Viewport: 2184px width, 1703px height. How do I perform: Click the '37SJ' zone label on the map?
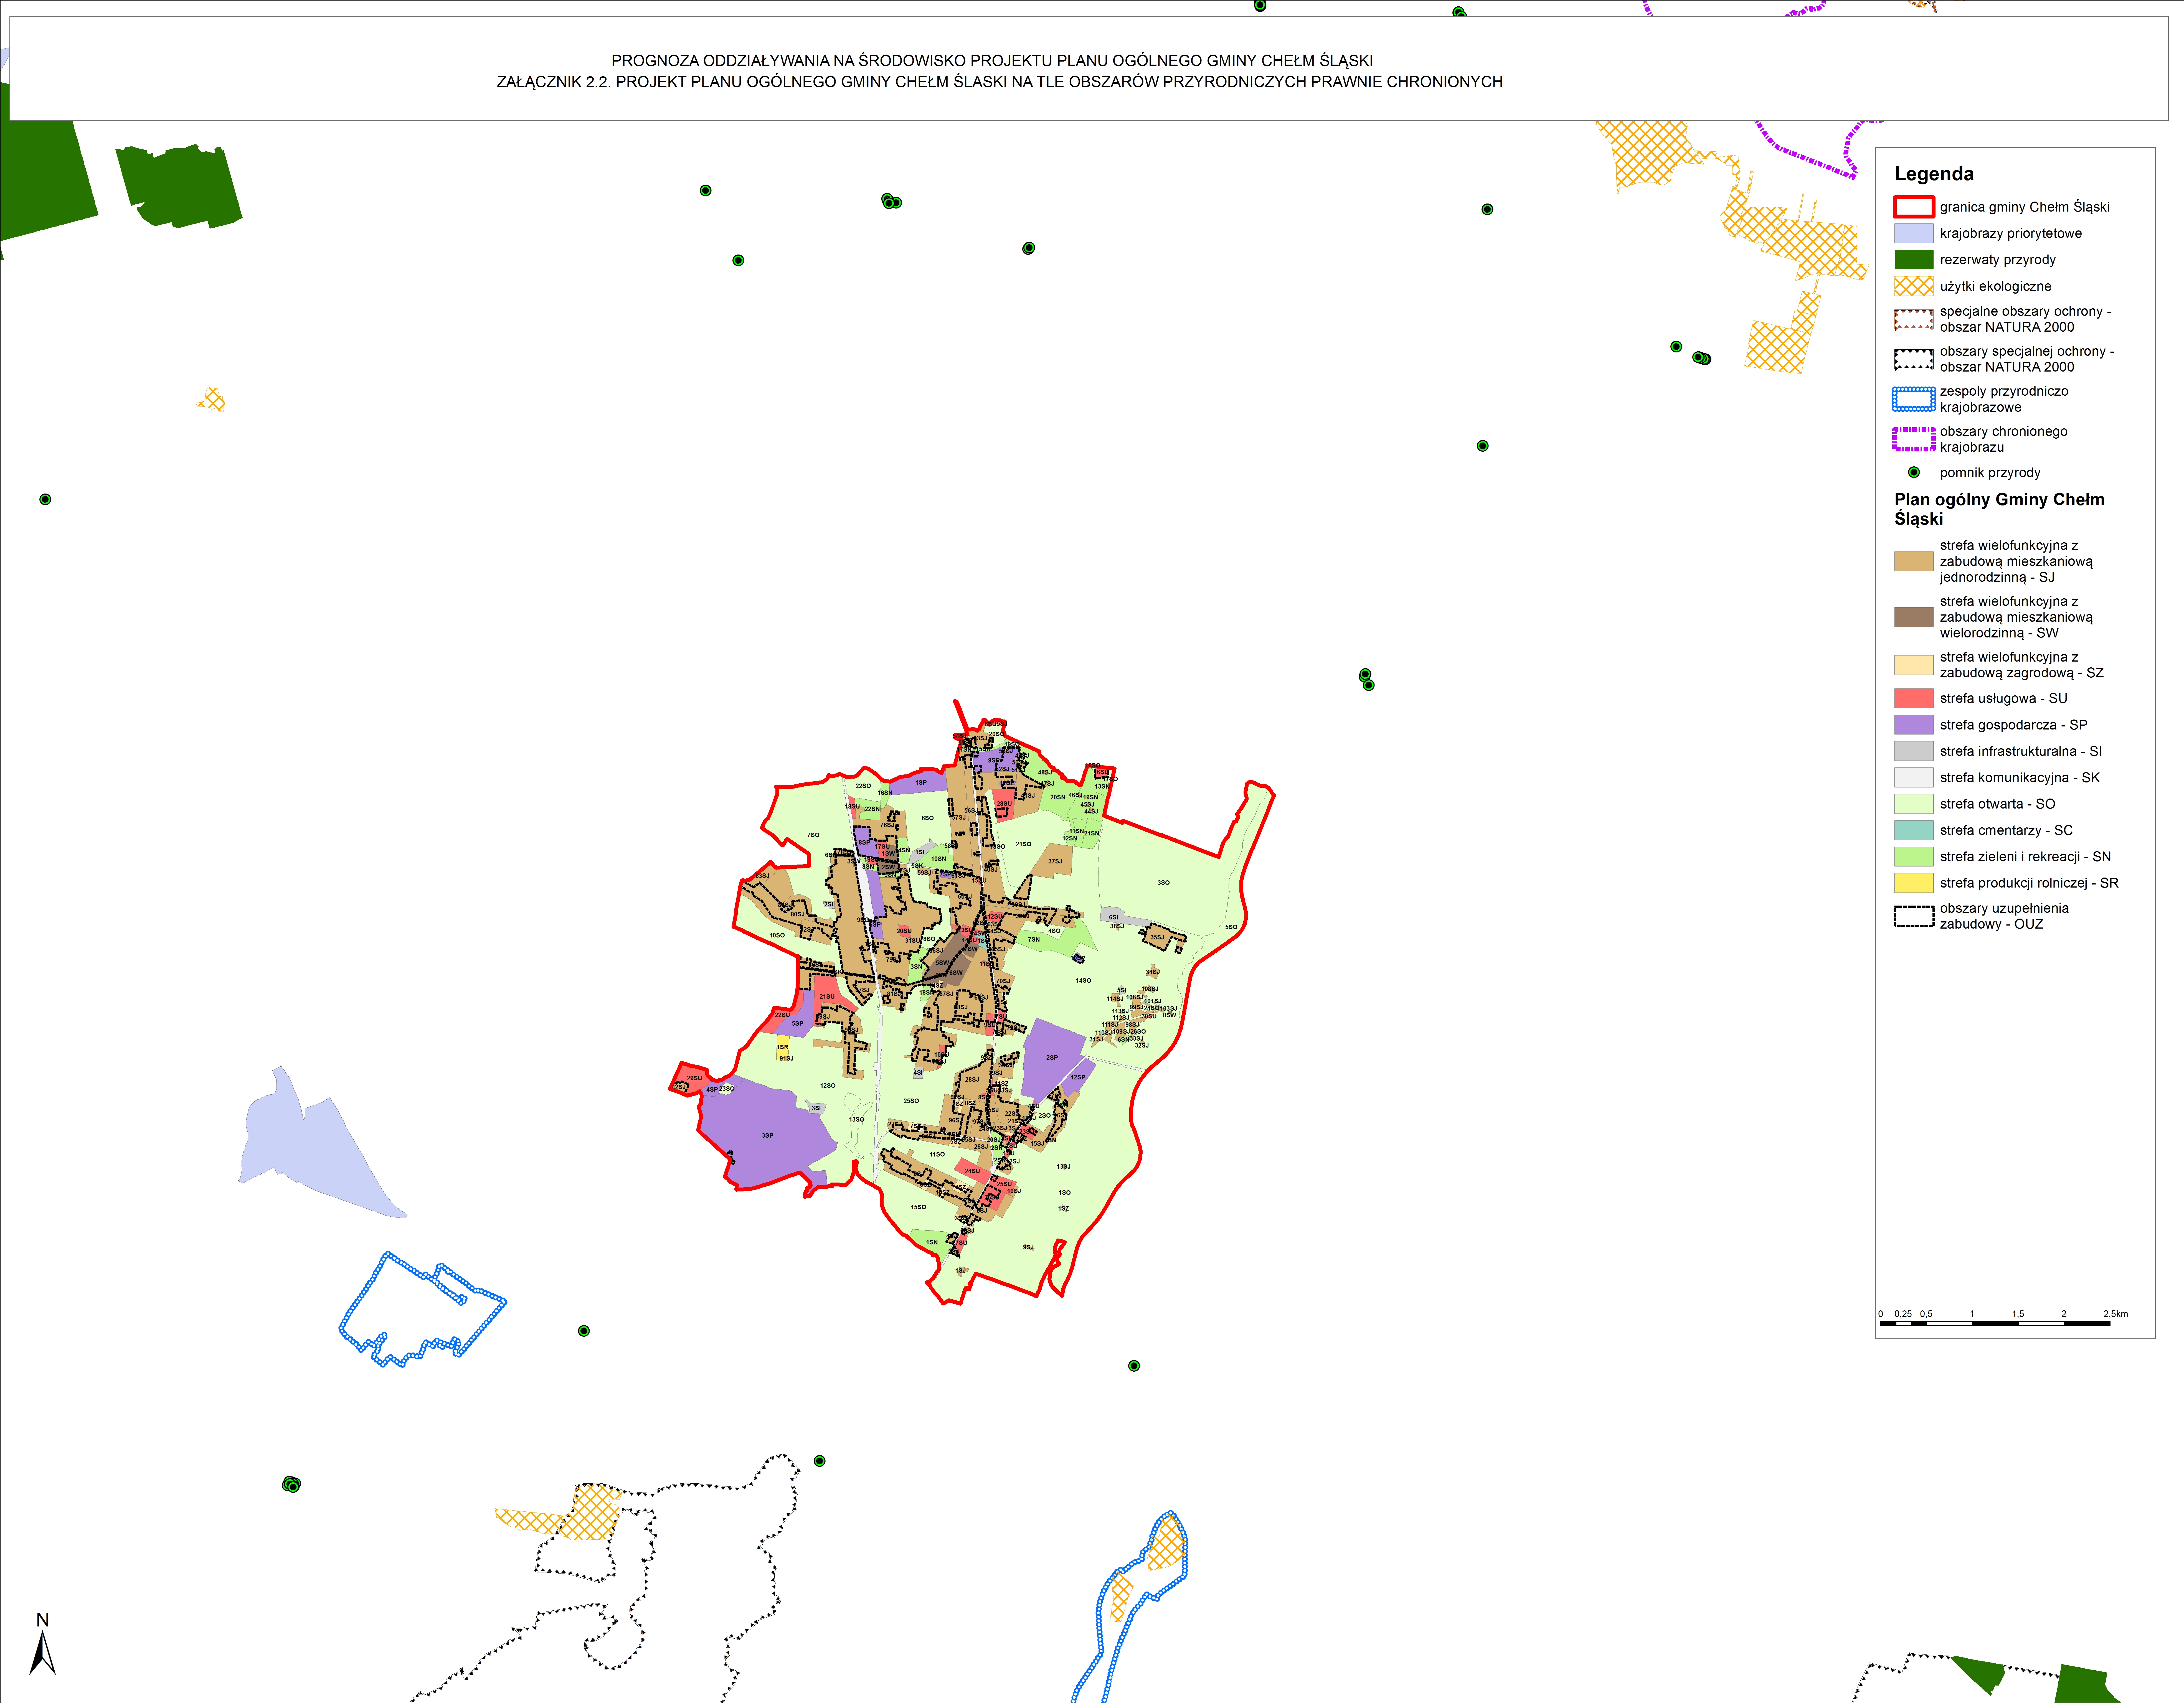[1055, 861]
